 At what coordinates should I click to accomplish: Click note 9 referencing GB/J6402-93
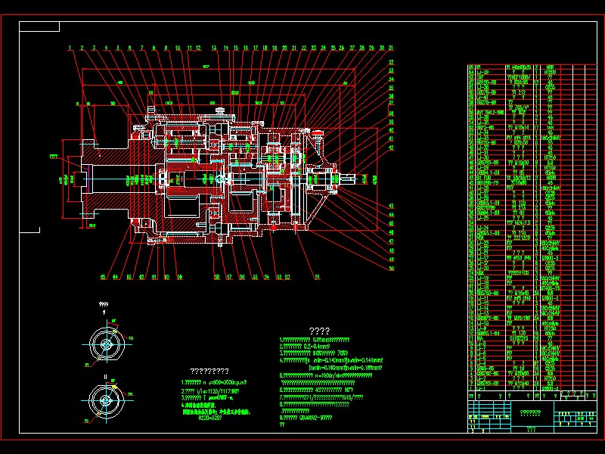(x=306, y=418)
